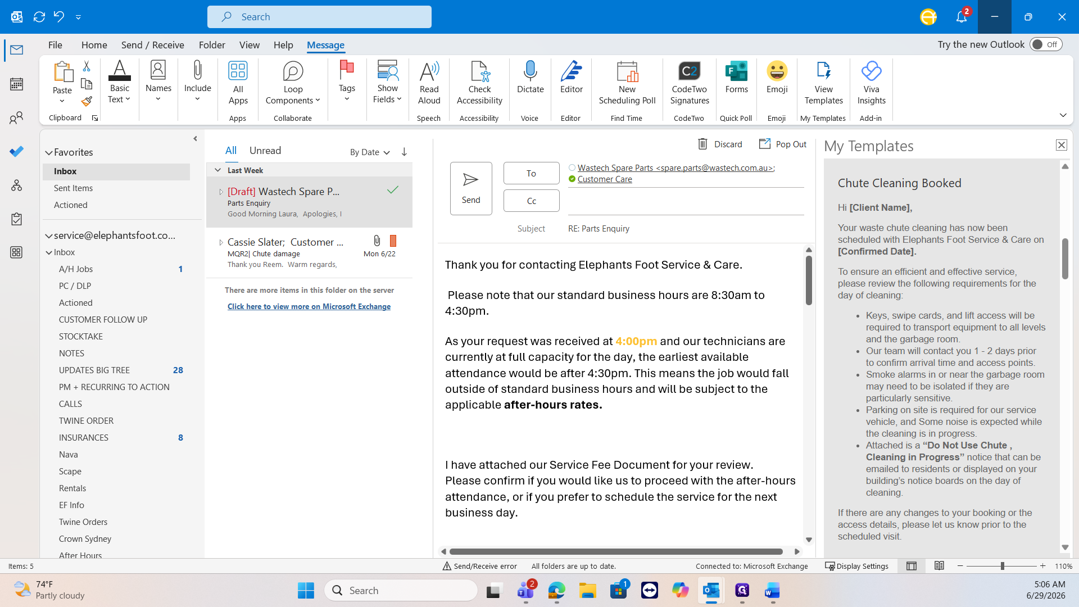
Task: Click the Send button
Action: coord(471,188)
